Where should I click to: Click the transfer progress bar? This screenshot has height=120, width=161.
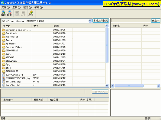(x=43, y=92)
